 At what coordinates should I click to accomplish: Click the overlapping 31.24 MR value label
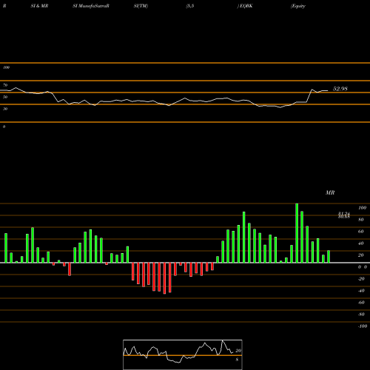pos(344,214)
